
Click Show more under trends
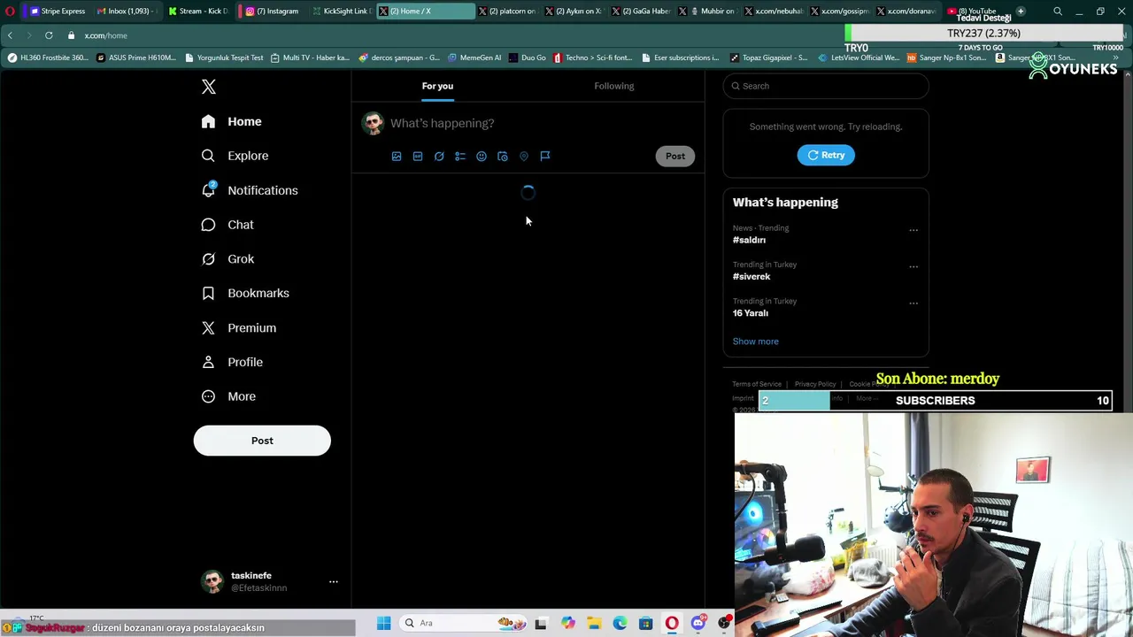(756, 342)
